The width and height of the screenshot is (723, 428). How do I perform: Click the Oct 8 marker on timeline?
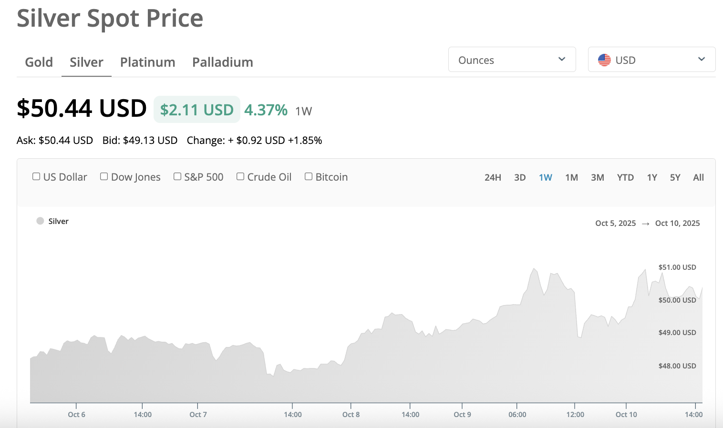351,414
